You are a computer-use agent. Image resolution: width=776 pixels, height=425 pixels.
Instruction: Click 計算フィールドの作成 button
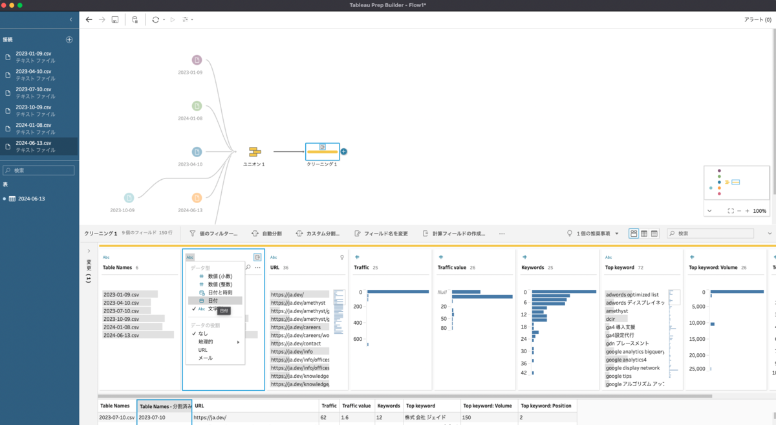(454, 234)
